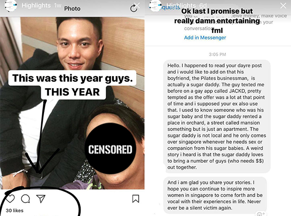Image resolution: width=291 pixels, height=216 pixels.
Task: Open the comment bubble icon
Action: click(25, 199)
